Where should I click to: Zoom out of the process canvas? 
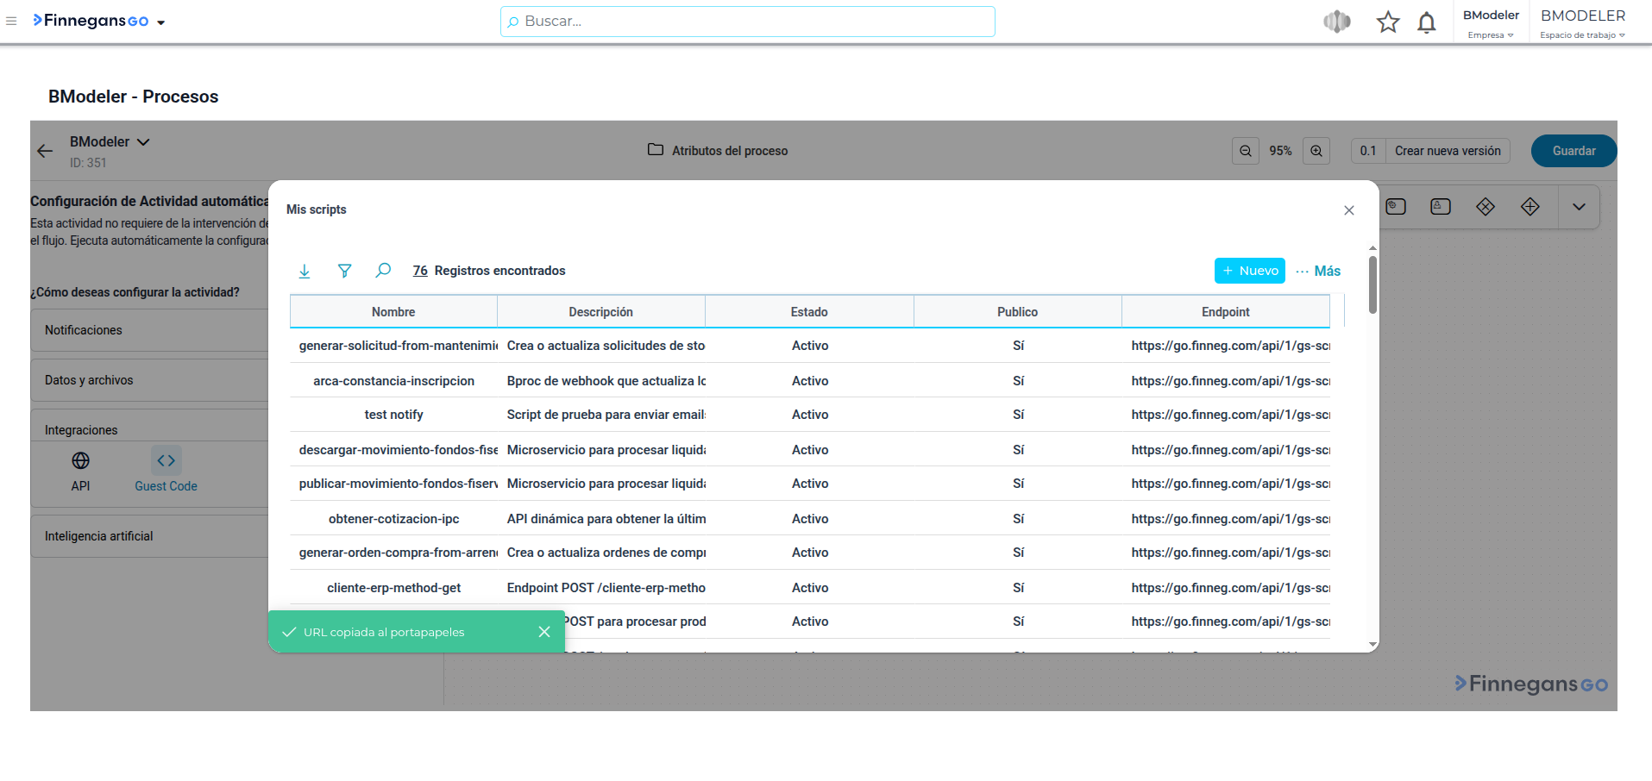tap(1246, 151)
